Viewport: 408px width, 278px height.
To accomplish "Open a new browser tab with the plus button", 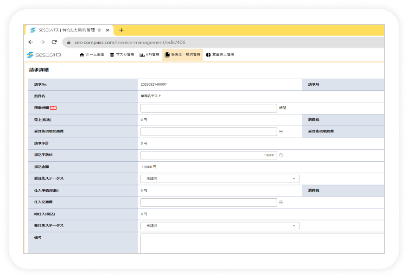I will pyautogui.click(x=121, y=30).
